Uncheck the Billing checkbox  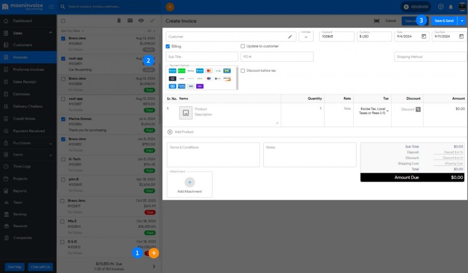click(x=169, y=46)
